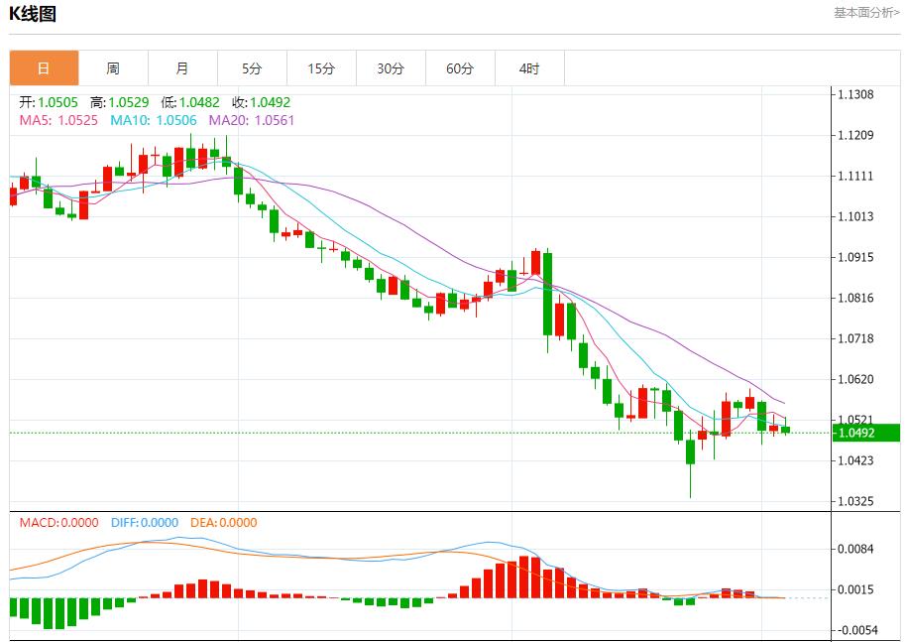This screenshot has width=907, height=642.
Task: Switch to the 日 daily chart tab
Action: pos(44,68)
